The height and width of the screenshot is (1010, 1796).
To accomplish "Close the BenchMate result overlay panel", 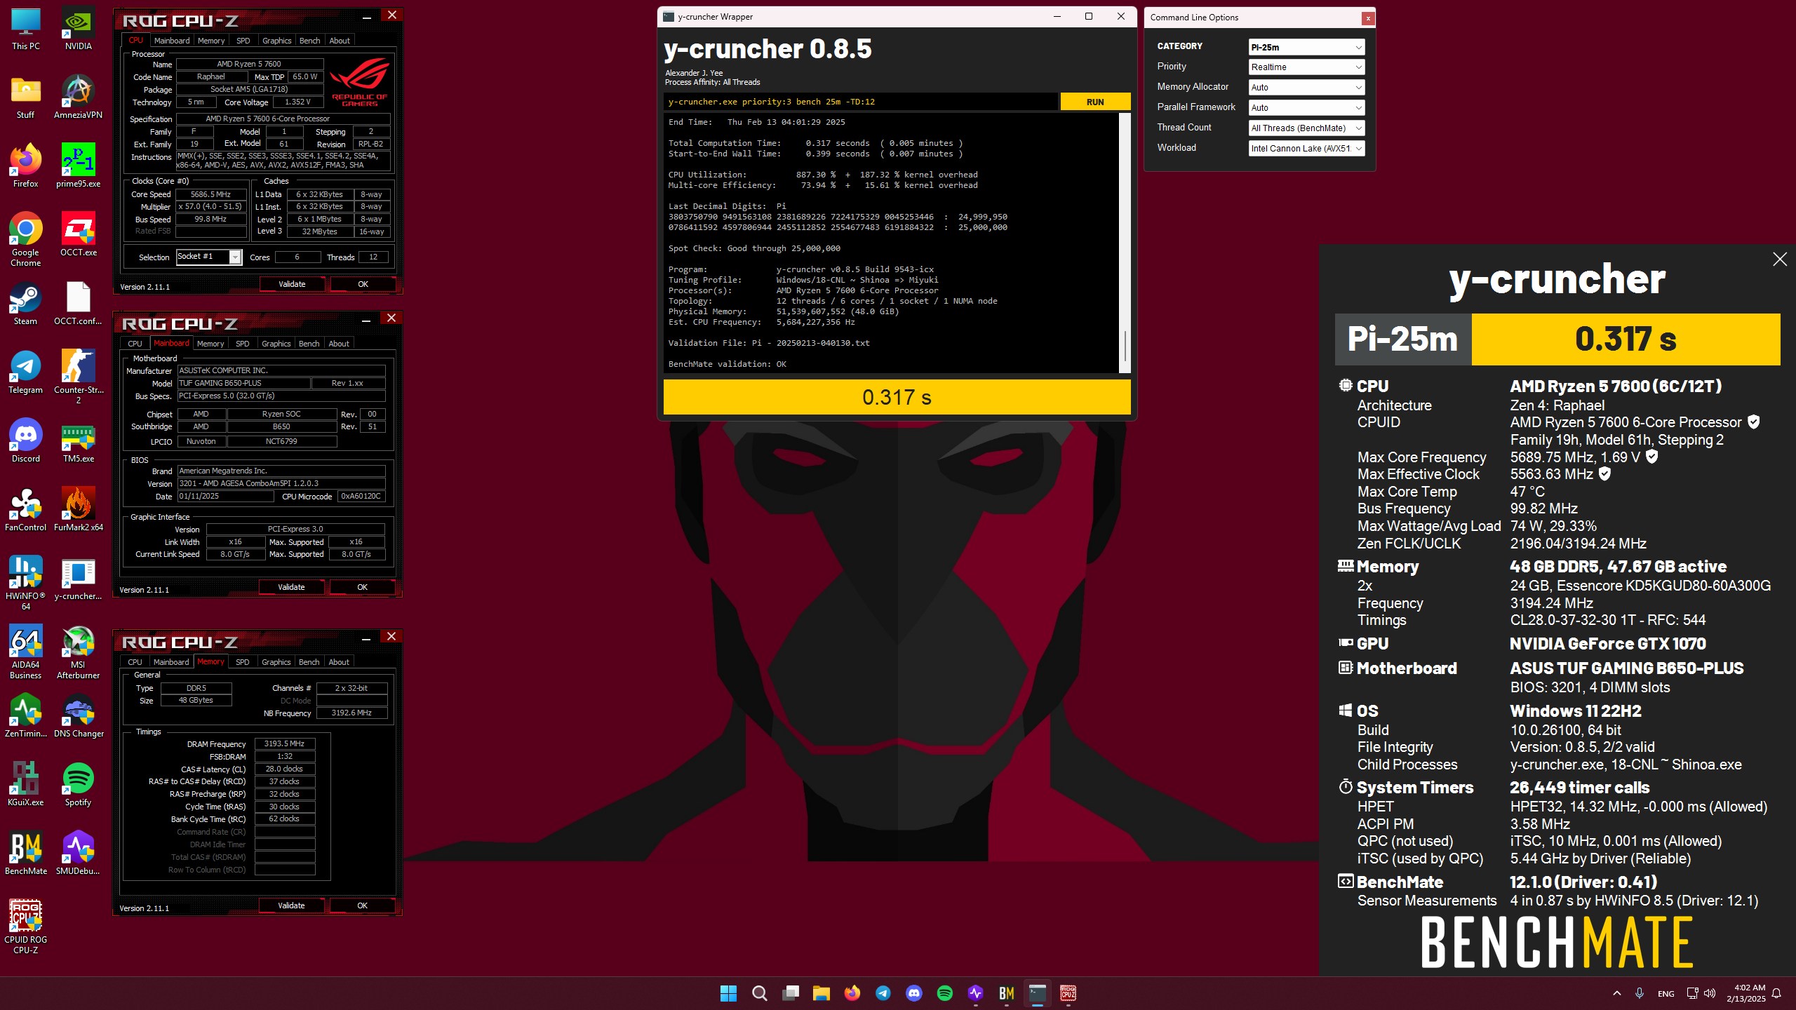I will click(1780, 260).
